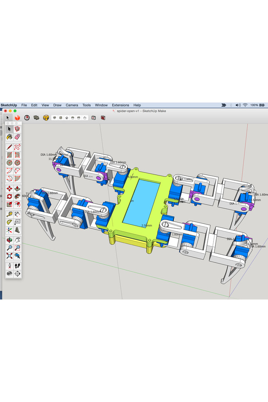Select the Section Plane tool

click(17, 274)
